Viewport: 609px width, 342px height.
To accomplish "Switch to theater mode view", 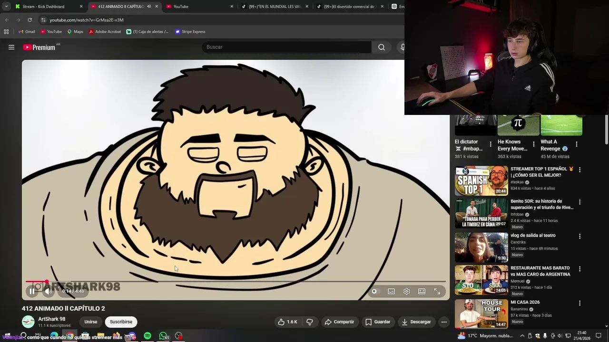I will pyautogui.click(x=422, y=291).
